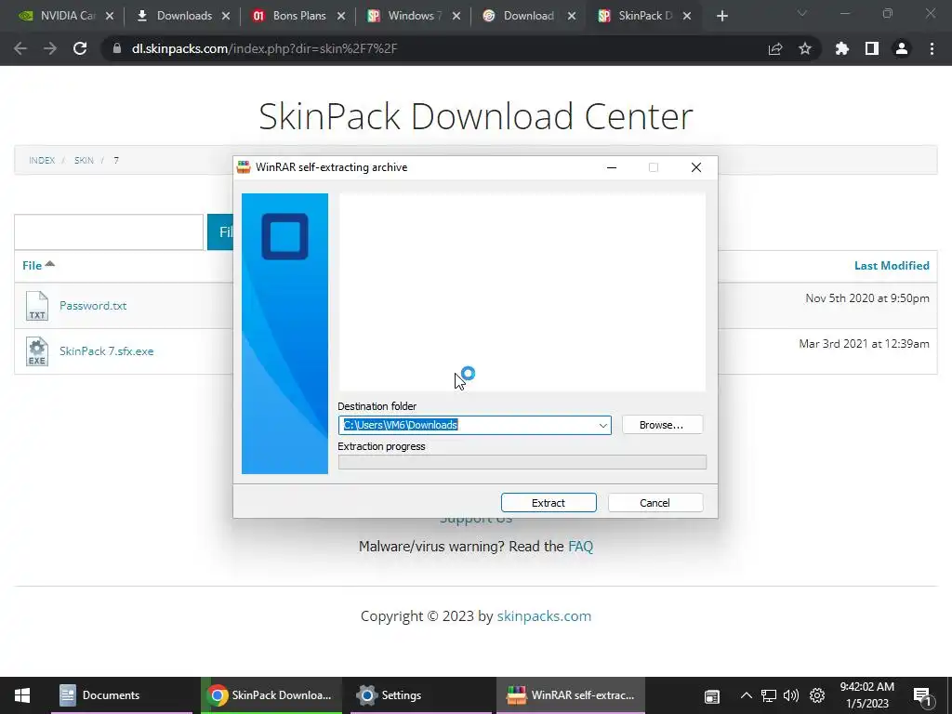The image size is (952, 714).
Task: Visit skinpacks.com footer link
Action: coord(544,615)
